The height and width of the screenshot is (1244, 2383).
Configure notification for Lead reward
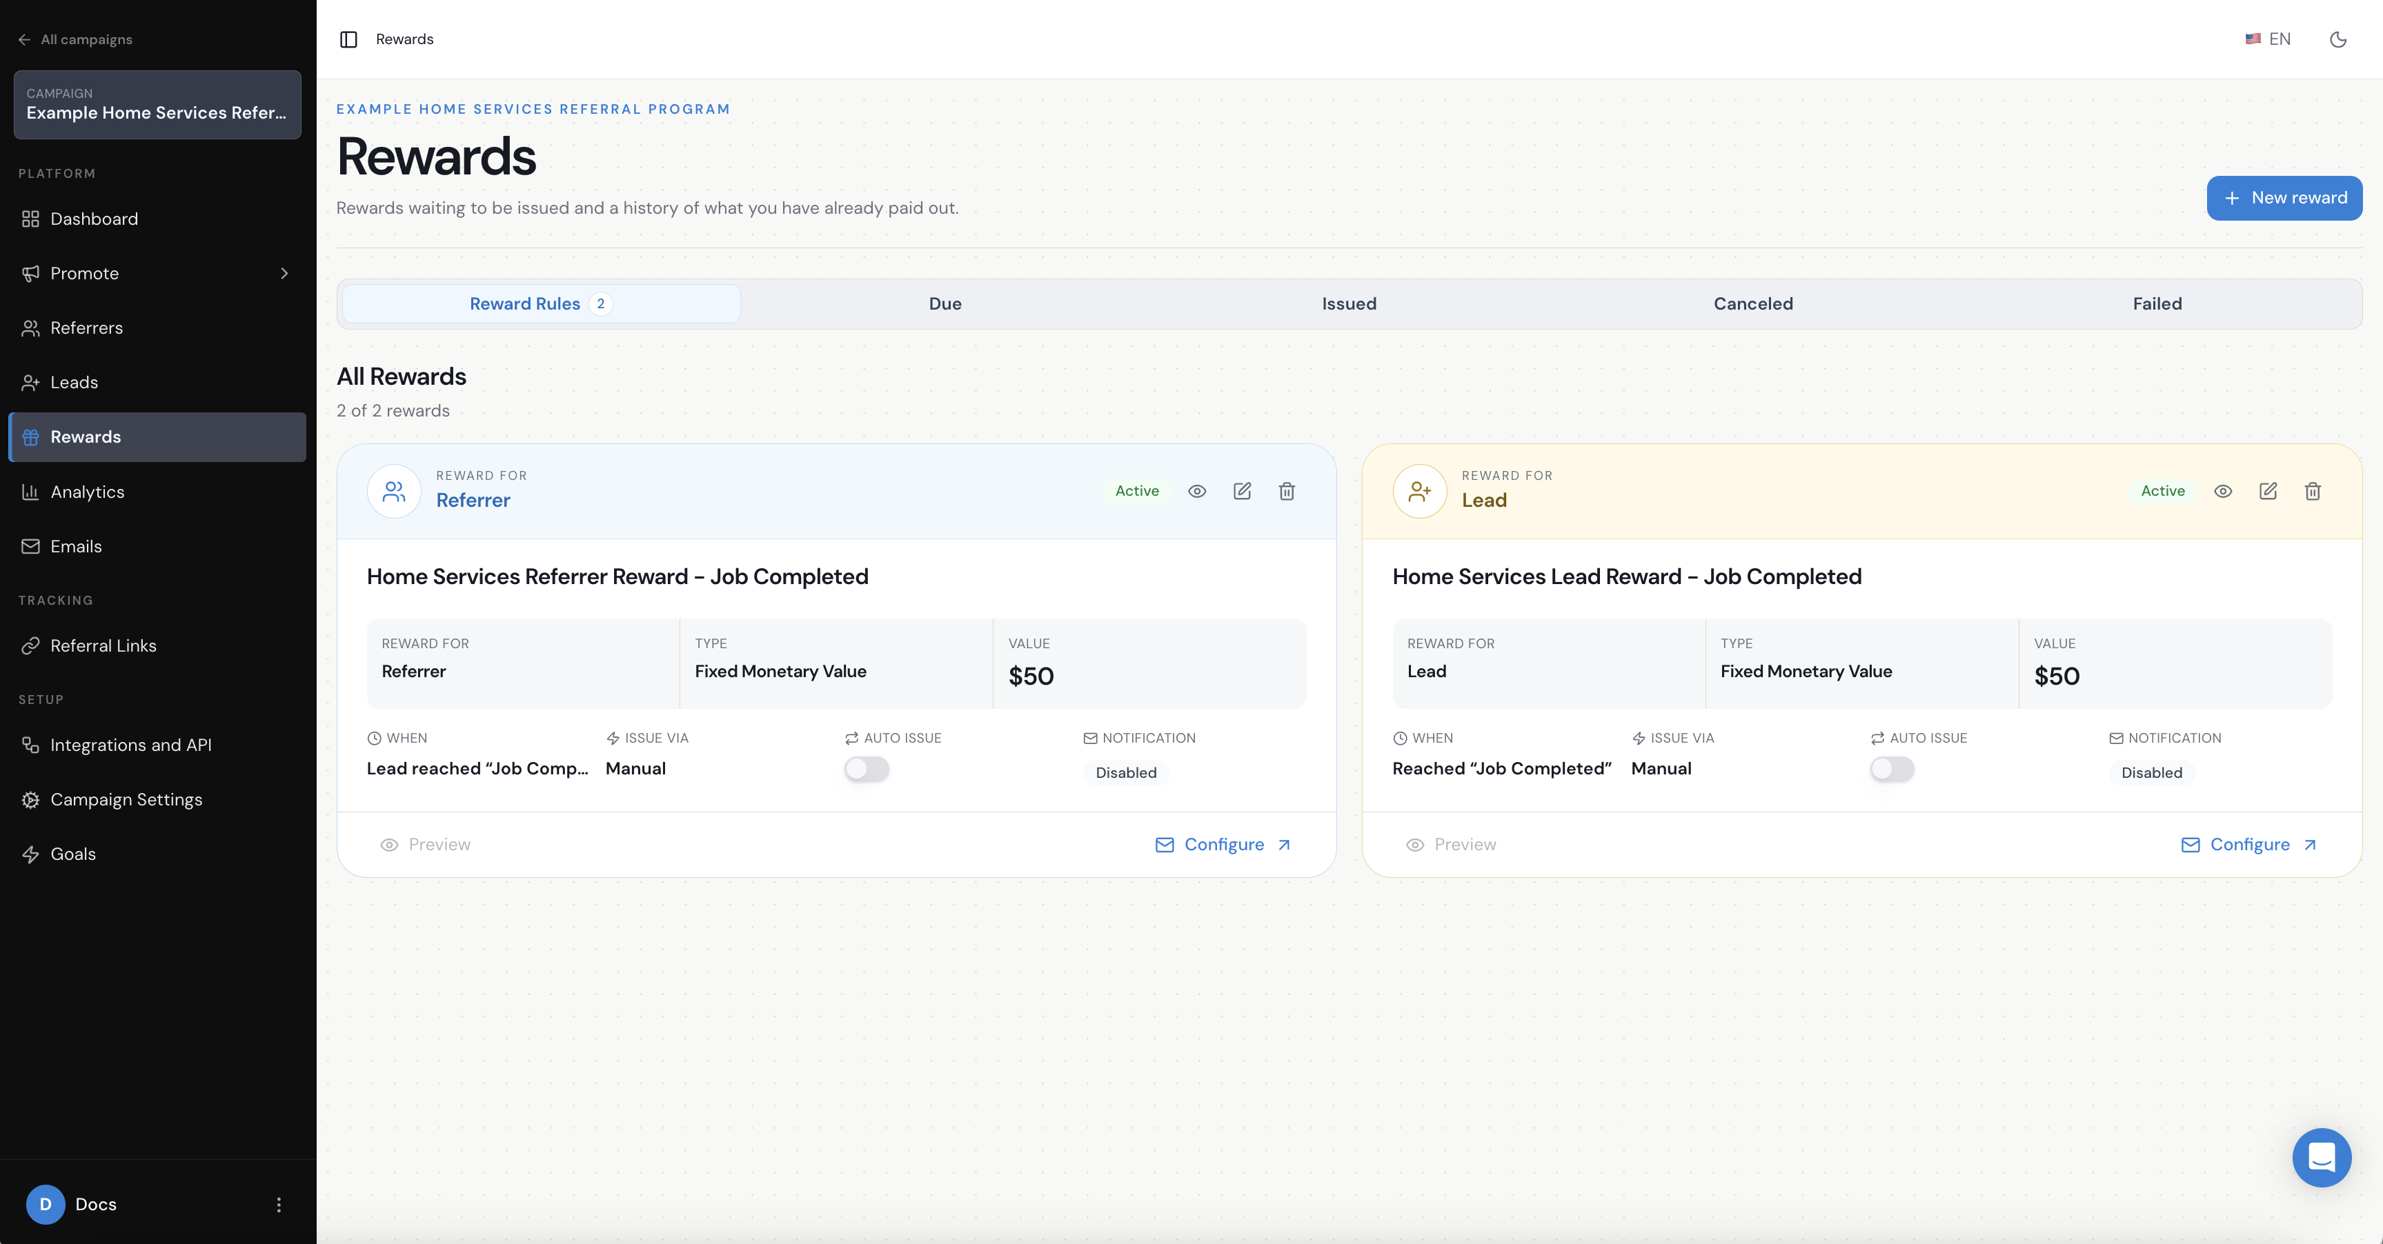click(2249, 845)
